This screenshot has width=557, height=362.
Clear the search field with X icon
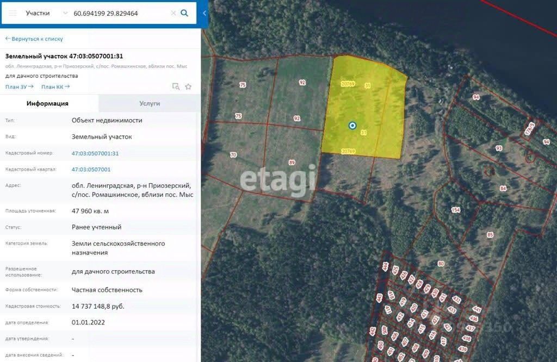(x=174, y=13)
